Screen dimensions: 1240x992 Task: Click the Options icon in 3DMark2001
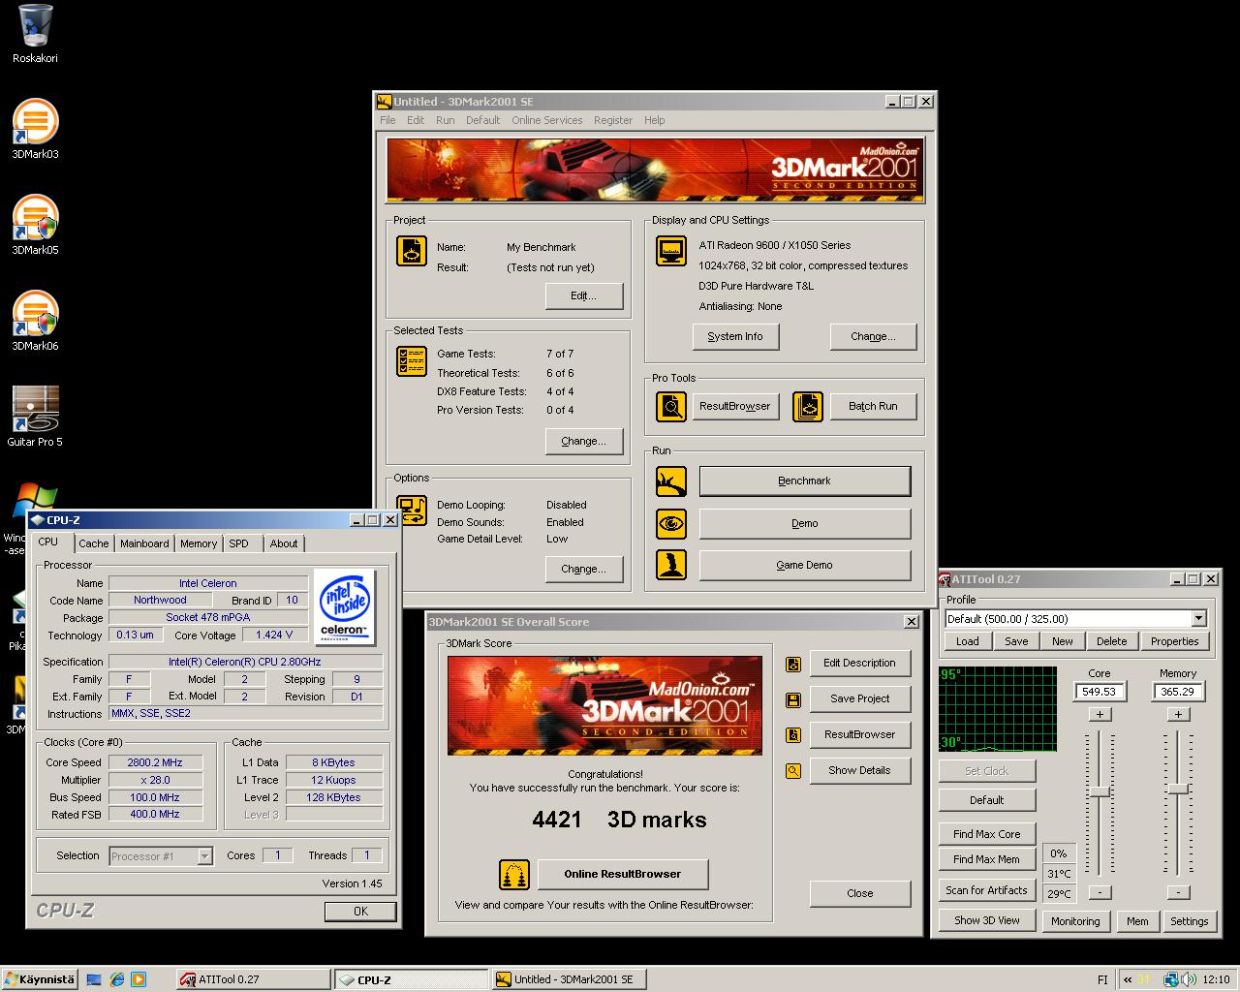click(412, 511)
